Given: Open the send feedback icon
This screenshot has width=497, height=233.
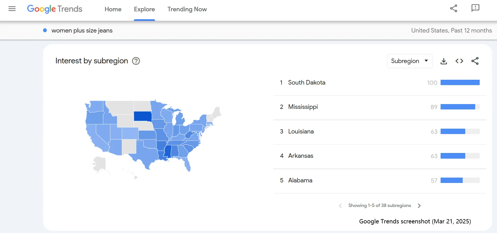Looking at the screenshot, I should click(x=475, y=8).
